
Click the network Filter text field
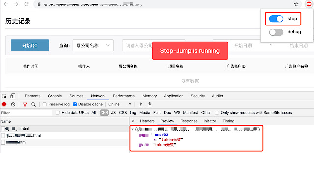[x=26, y=113]
